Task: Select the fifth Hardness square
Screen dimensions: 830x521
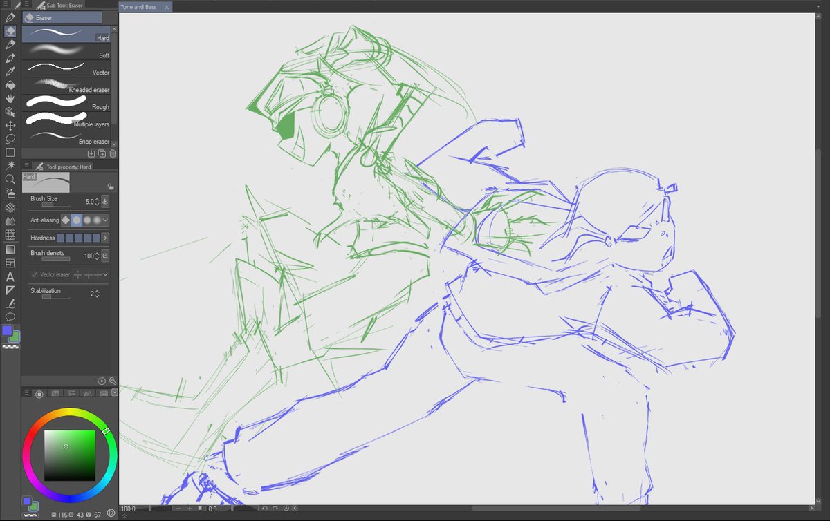Action: 96,238
